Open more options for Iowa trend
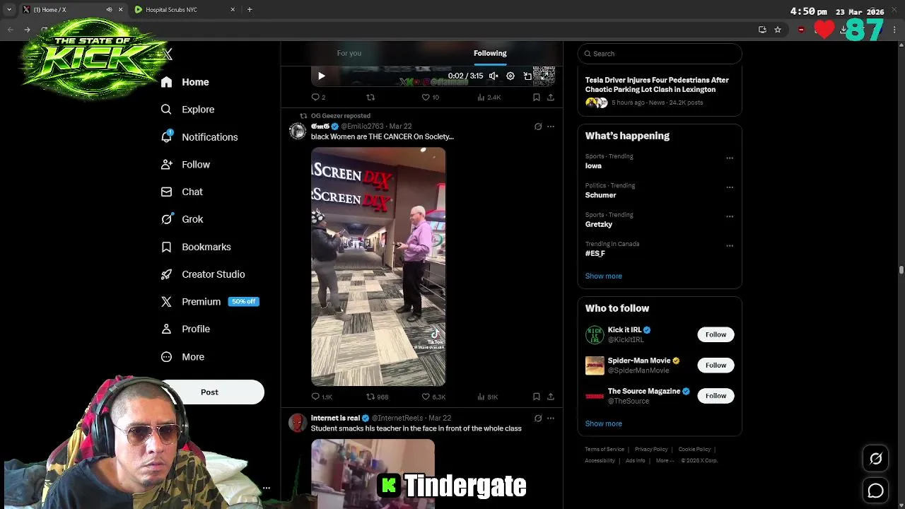 730,158
